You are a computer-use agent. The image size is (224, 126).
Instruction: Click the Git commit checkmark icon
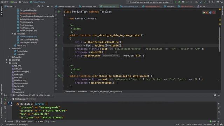[204, 2]
